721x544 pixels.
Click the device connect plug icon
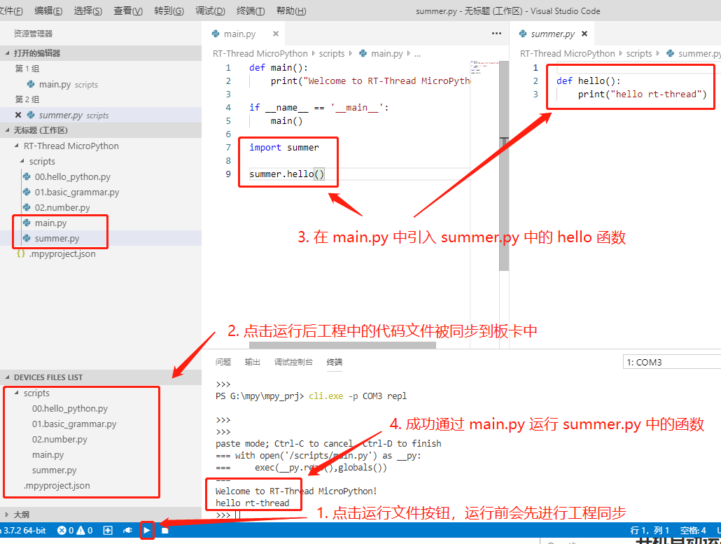pos(128,530)
